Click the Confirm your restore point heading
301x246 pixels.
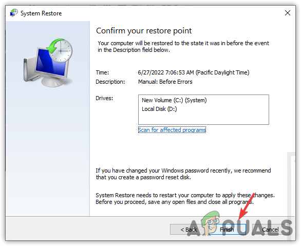click(x=144, y=31)
